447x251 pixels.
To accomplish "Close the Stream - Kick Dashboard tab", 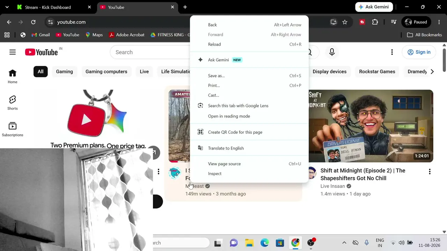I will [x=89, y=7].
